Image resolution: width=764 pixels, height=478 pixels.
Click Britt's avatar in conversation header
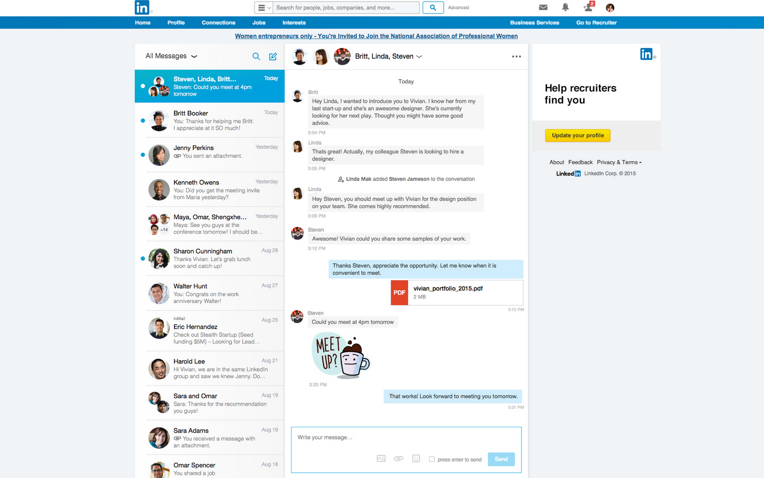coord(300,57)
